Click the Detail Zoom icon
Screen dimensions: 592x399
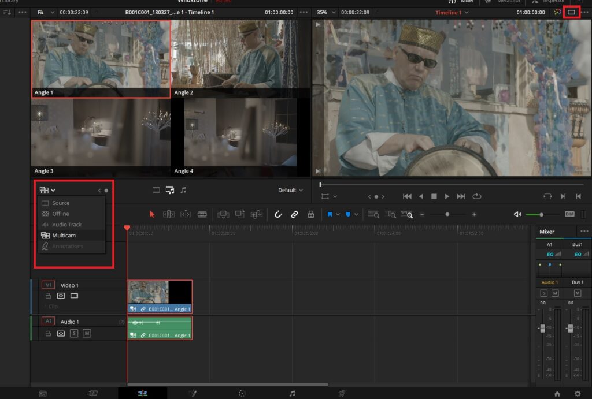click(x=390, y=214)
